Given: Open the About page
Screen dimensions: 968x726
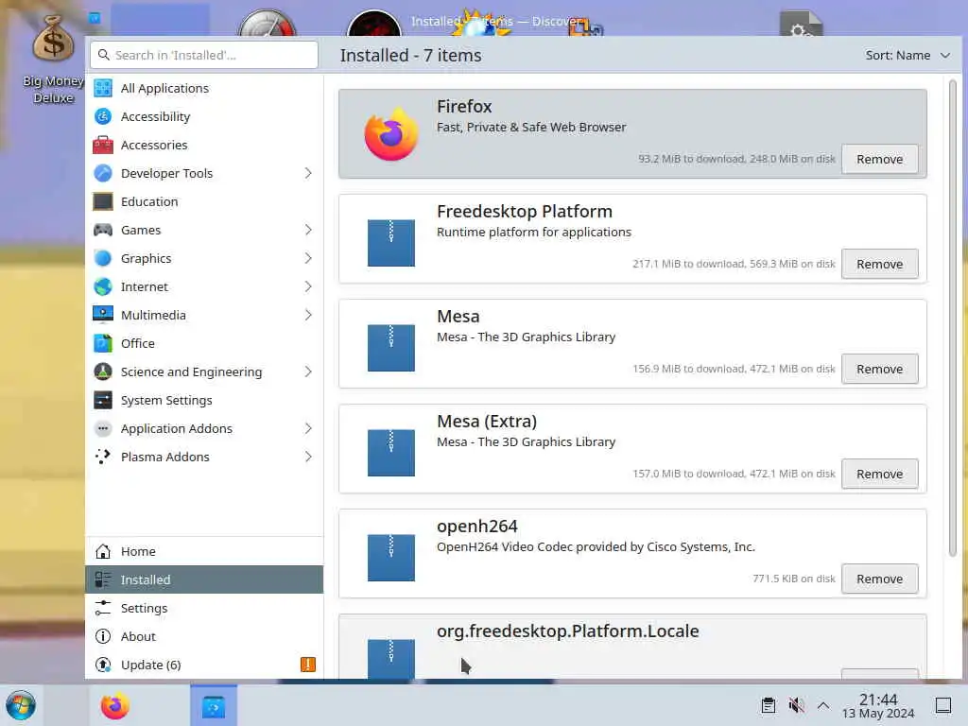Looking at the screenshot, I should [204, 636].
